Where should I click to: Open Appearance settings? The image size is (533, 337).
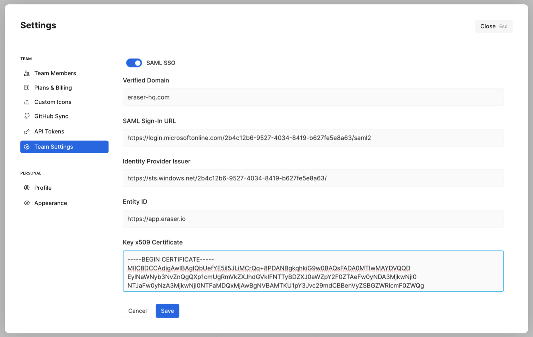click(64, 203)
